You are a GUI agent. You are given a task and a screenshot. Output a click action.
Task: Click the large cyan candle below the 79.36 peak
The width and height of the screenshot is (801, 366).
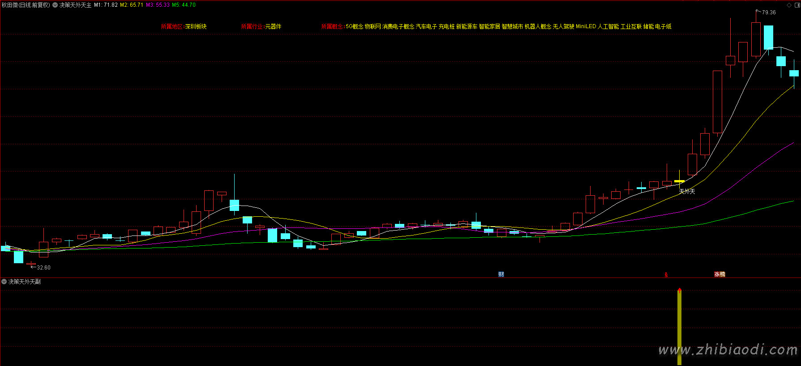tap(768, 38)
